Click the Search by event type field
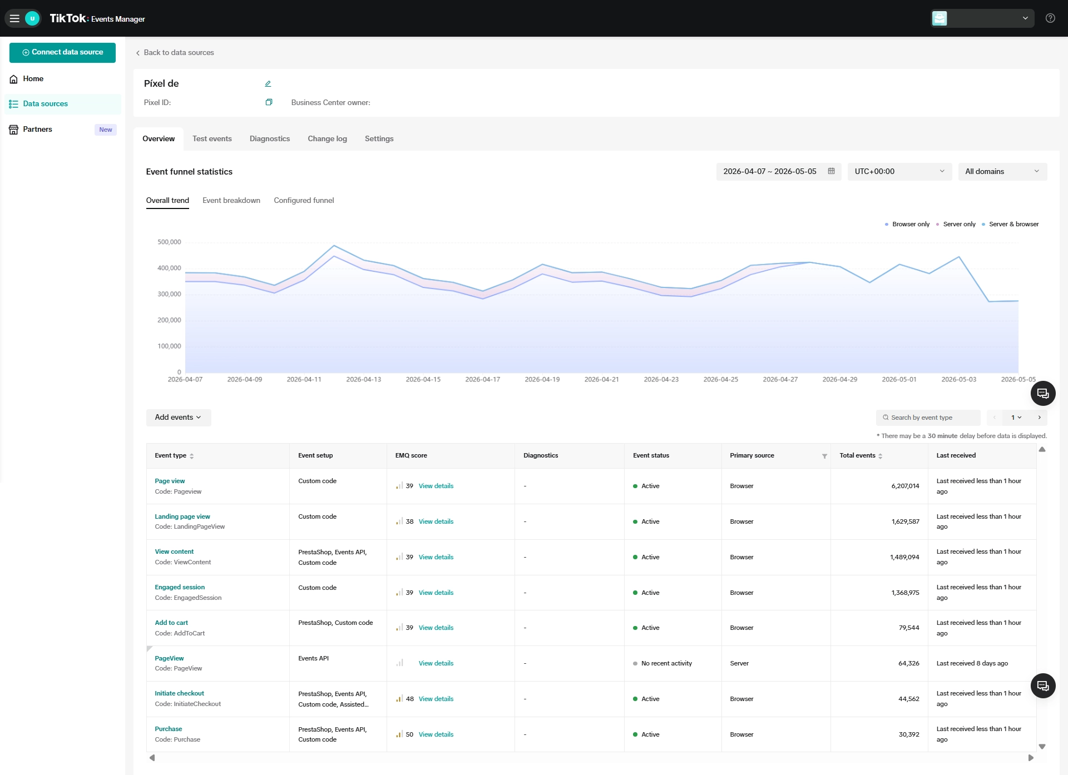Viewport: 1068px width, 775px height. point(928,418)
